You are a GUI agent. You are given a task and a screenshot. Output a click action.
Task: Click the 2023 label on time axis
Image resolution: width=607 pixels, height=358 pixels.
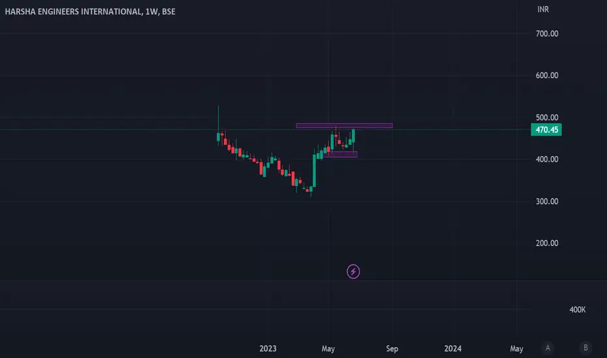[x=268, y=349]
